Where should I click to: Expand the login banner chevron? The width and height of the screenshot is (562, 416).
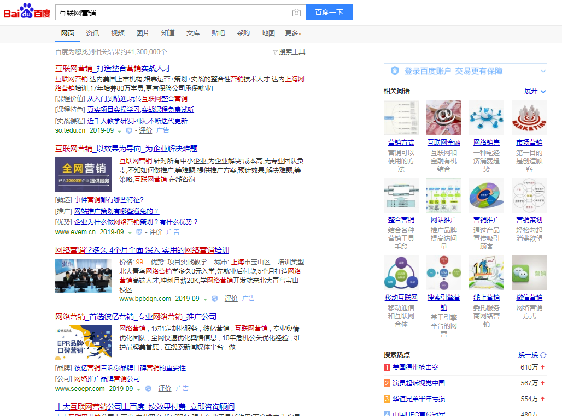coord(543,71)
